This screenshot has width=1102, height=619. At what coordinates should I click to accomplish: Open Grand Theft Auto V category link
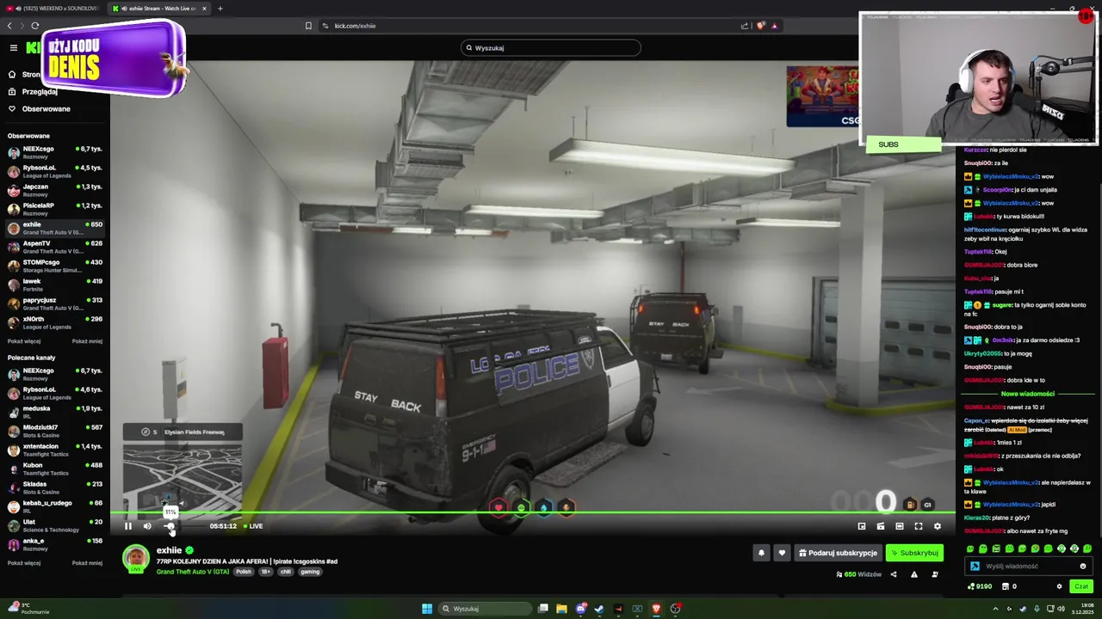[192, 572]
